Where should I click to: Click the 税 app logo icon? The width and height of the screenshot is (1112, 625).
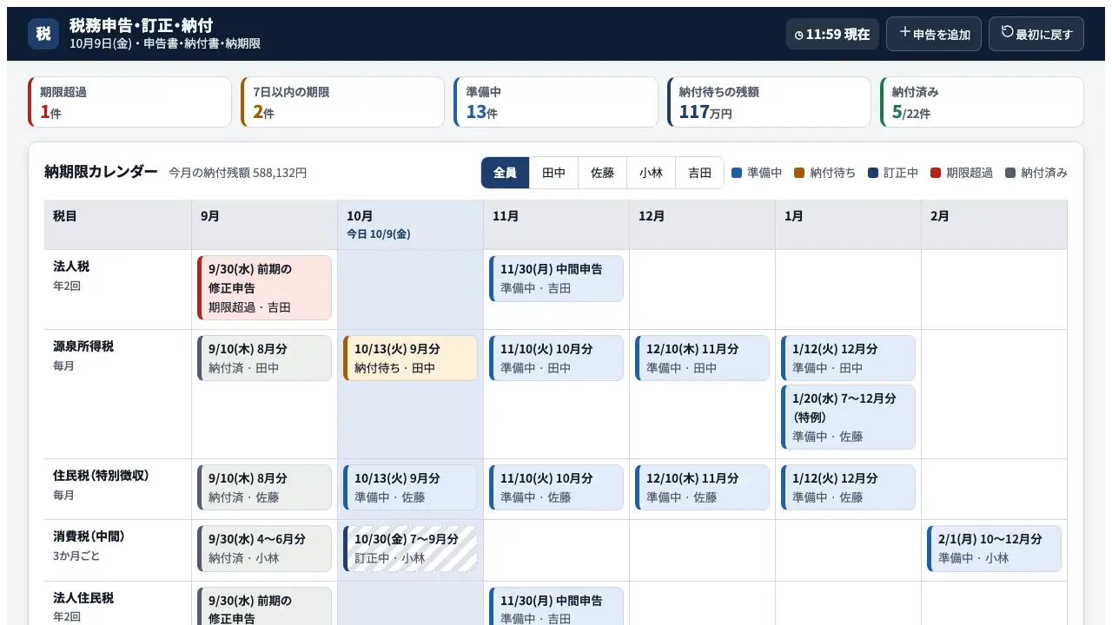[43, 34]
